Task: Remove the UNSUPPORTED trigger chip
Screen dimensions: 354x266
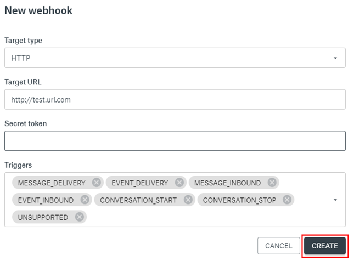Action: [80, 218]
